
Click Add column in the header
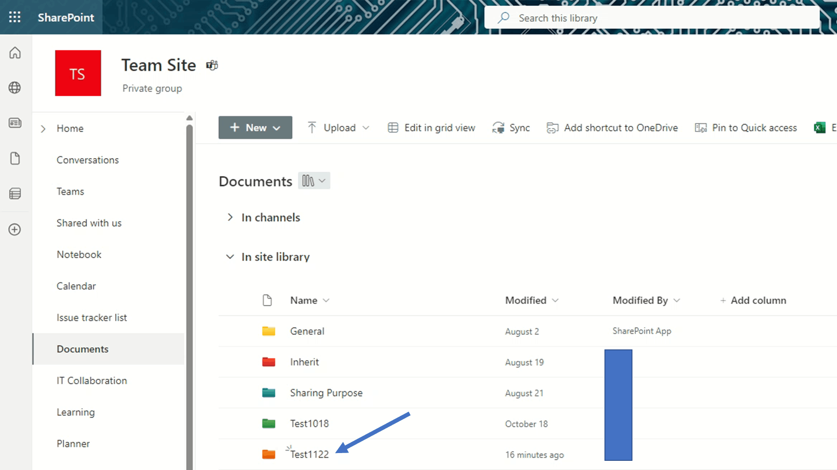click(x=753, y=300)
